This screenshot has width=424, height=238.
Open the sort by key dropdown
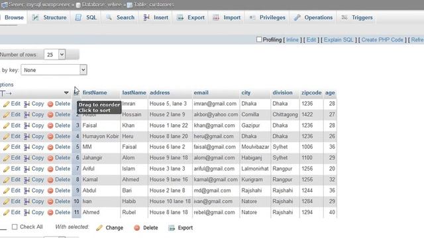54,70
